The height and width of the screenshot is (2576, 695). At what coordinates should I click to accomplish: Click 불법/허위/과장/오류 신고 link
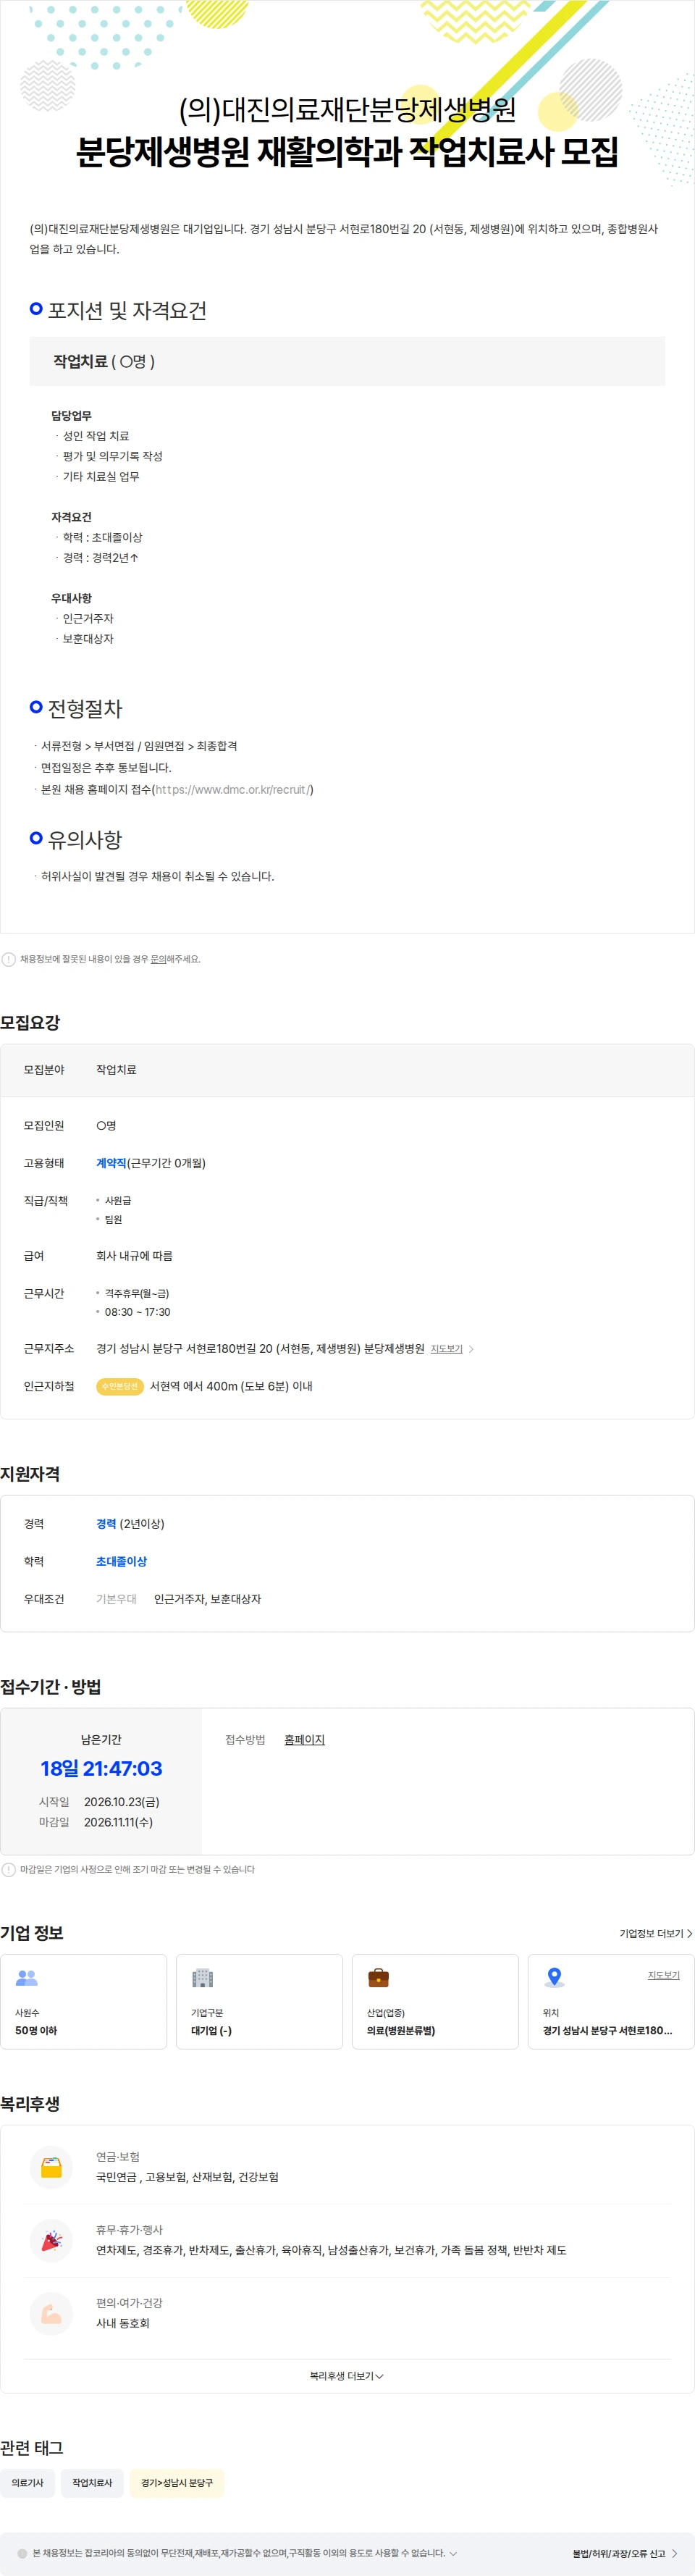(x=625, y=2553)
